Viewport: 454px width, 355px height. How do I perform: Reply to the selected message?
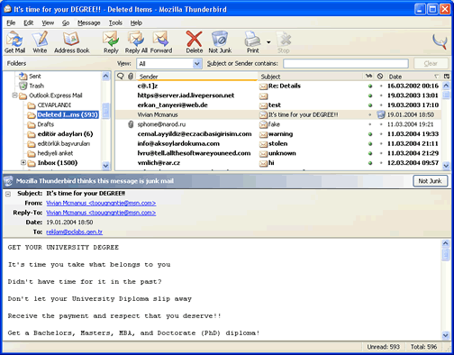tap(111, 42)
